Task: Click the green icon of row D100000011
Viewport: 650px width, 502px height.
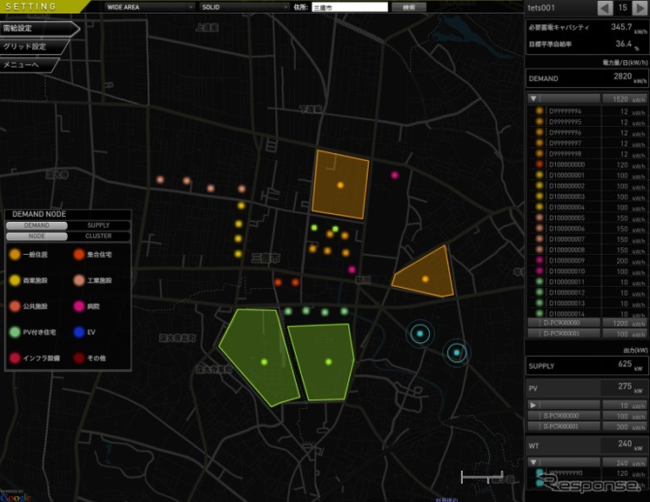Action: click(x=539, y=282)
